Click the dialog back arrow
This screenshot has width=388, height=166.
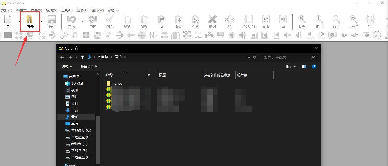click(62, 57)
